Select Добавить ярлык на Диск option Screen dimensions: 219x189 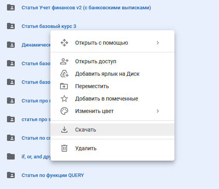(x=112, y=74)
